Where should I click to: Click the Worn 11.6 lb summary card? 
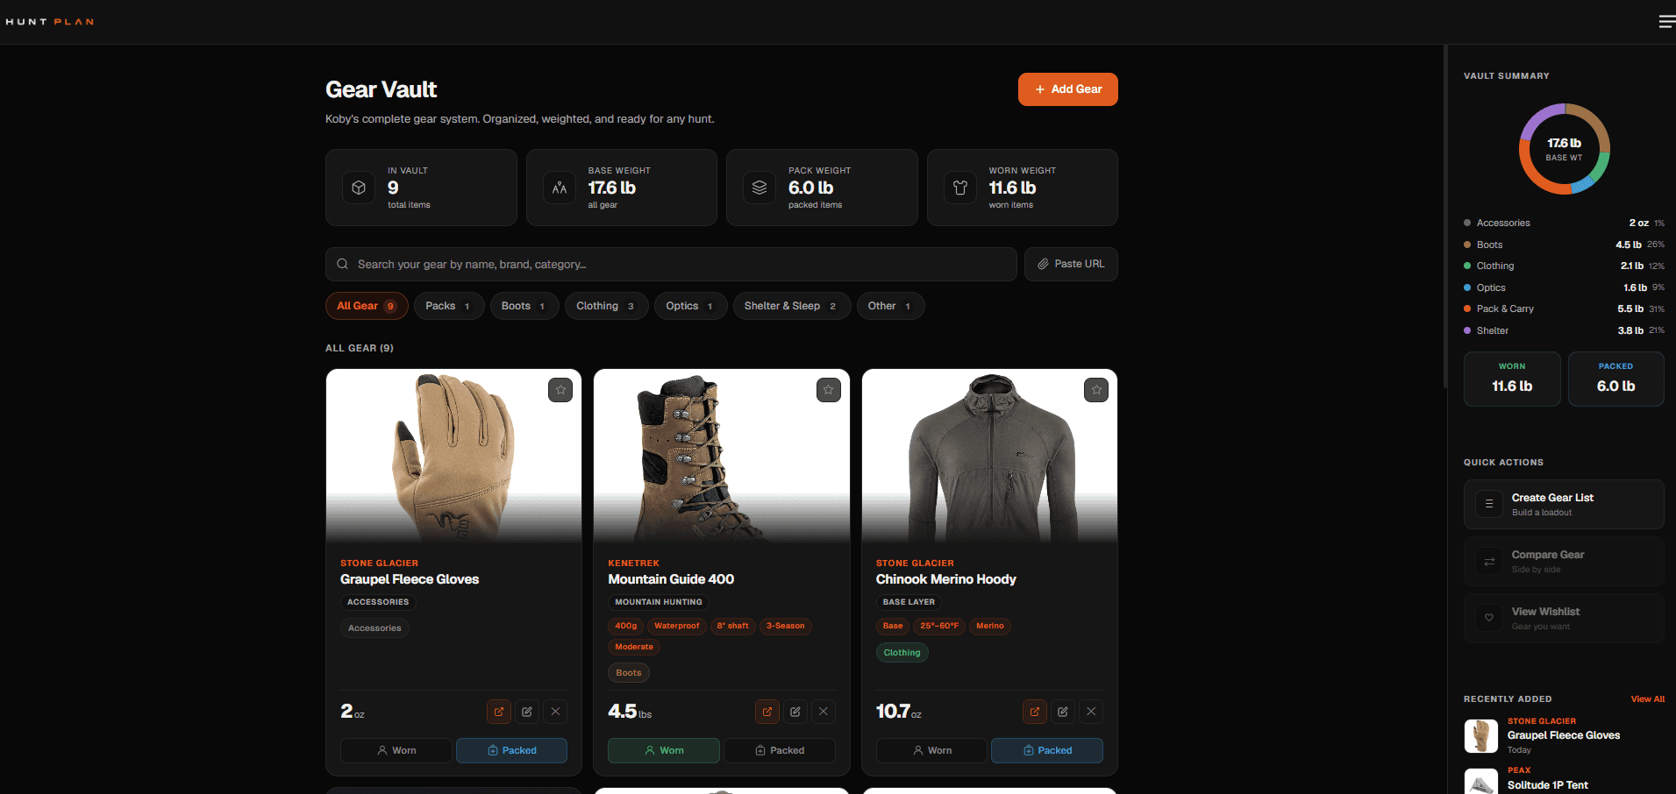[1512, 379]
